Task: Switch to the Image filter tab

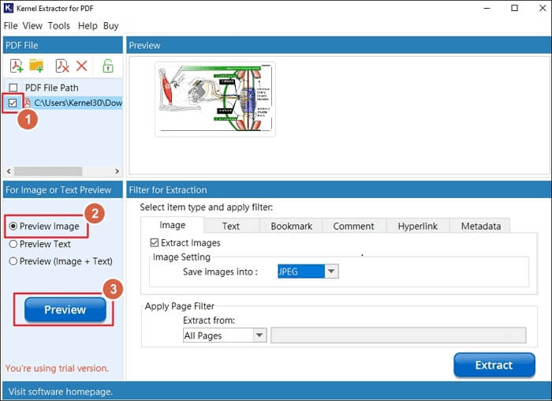Action: (x=173, y=225)
